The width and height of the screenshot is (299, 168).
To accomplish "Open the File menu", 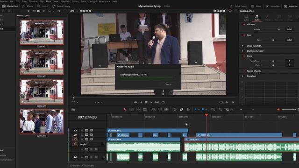I will click(x=11, y=1).
